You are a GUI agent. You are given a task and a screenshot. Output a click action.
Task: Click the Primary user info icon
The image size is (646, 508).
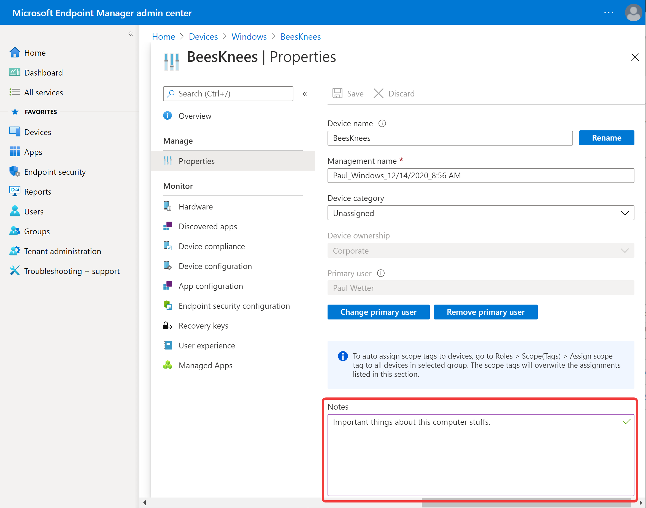(x=380, y=273)
